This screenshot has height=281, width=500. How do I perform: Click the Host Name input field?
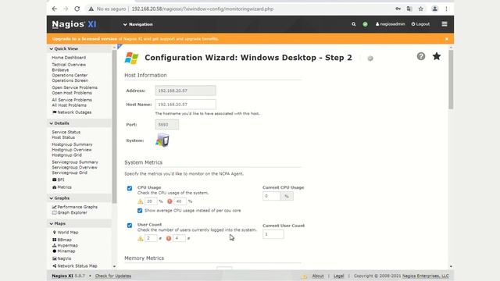[185, 105]
